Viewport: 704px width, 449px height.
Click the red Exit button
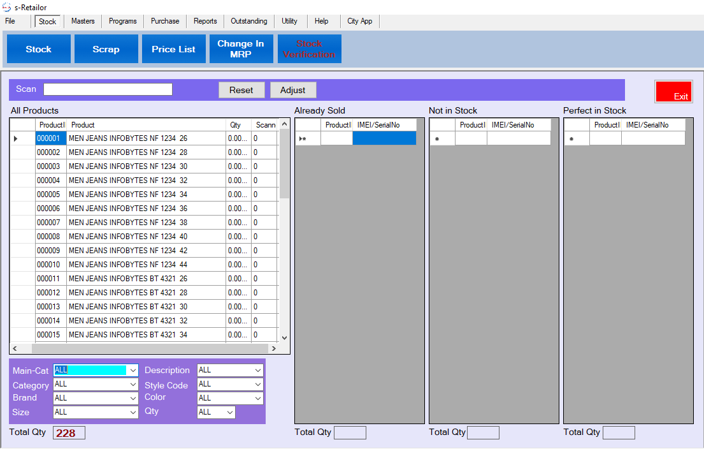coord(673,92)
